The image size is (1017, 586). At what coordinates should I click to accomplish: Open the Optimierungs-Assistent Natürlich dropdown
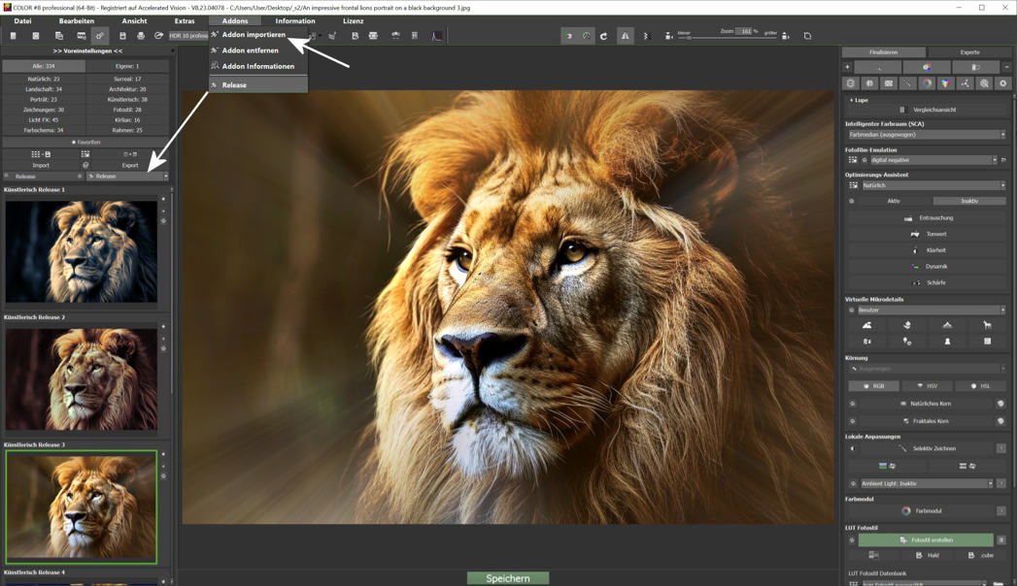click(x=933, y=185)
